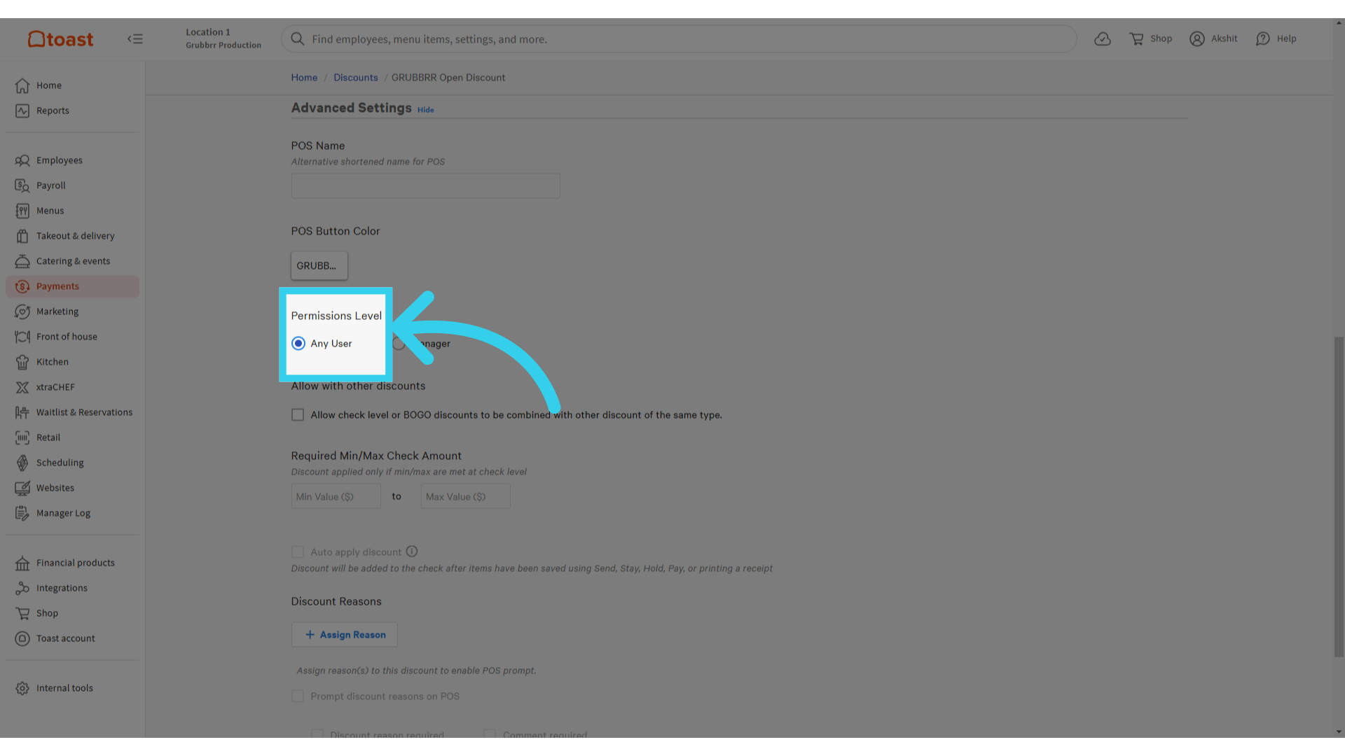The height and width of the screenshot is (756, 1345).
Task: Open POS Button Color GRUBB... swatch
Action: (x=319, y=266)
